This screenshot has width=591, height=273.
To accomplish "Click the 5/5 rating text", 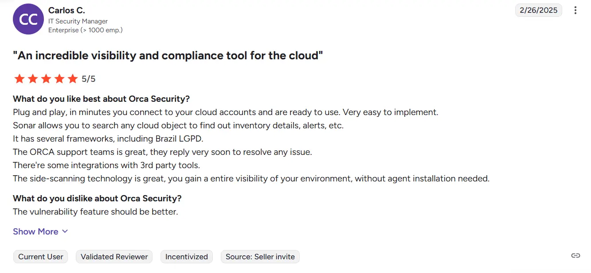I will click(89, 79).
